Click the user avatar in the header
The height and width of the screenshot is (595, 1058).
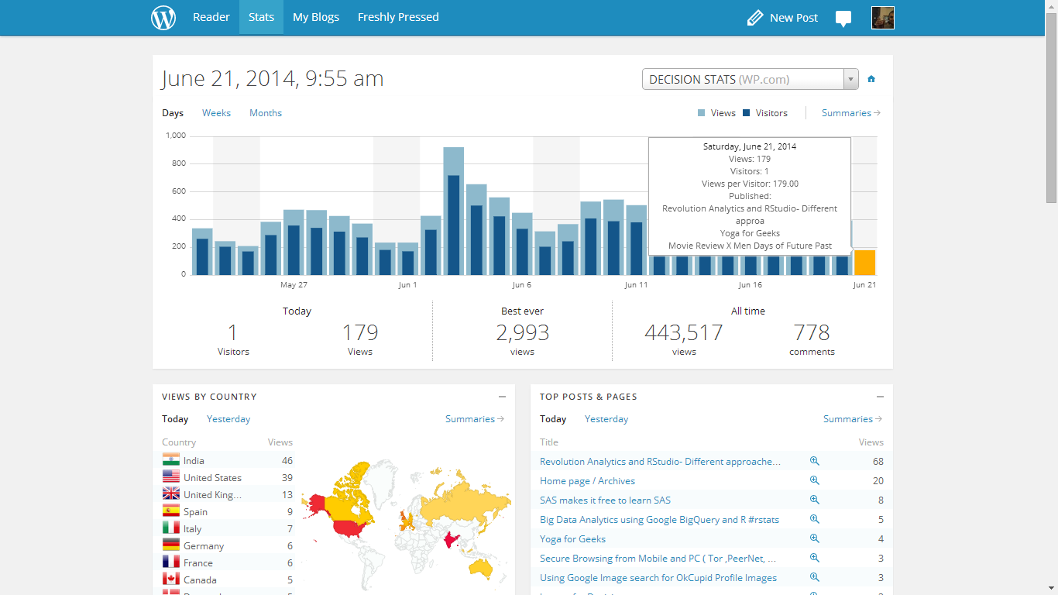[883, 17]
